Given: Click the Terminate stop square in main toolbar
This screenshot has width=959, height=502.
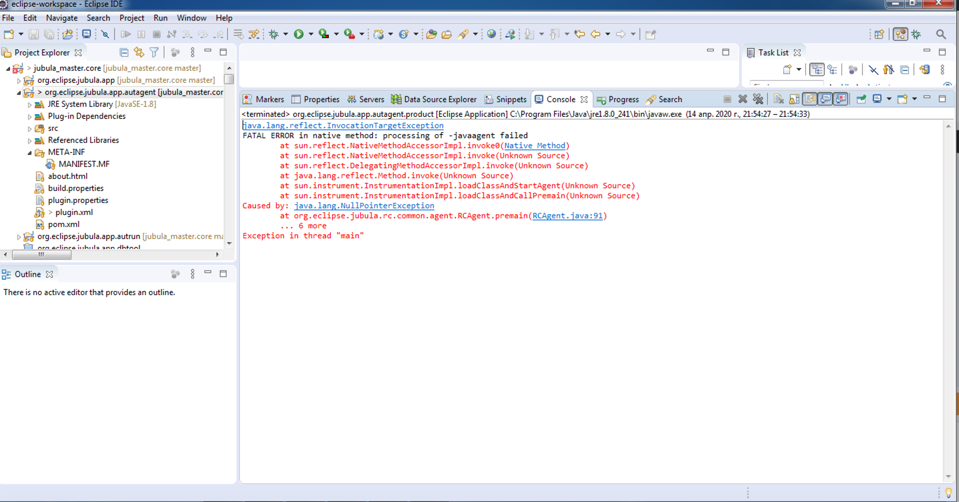Looking at the screenshot, I should 156,34.
